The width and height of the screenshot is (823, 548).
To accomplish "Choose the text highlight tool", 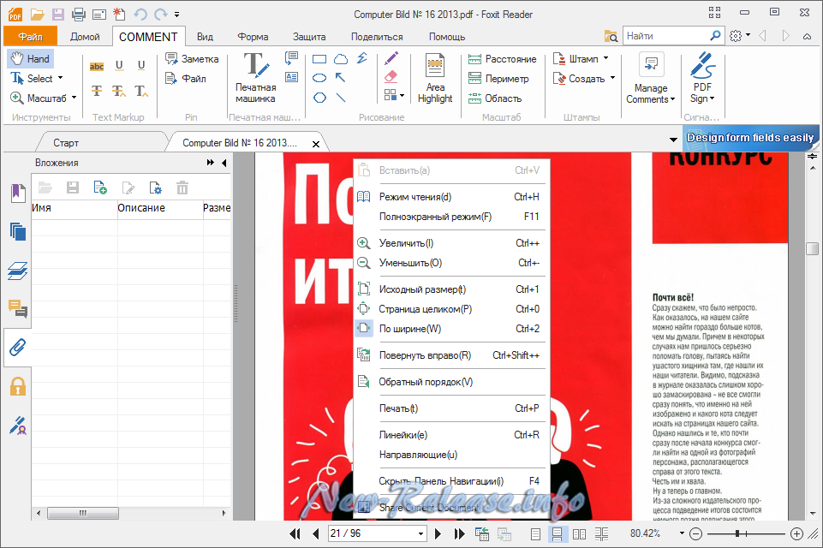I will (x=97, y=66).
